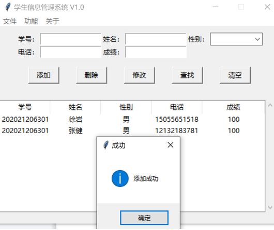274x230 pixels.
Task: Click the 清空 button
Action: 235,75
